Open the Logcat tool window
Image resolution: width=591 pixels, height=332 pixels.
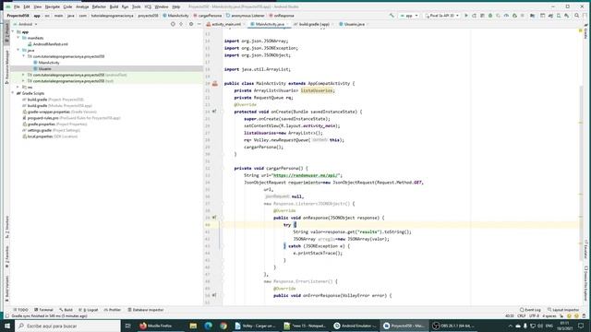click(x=89, y=310)
